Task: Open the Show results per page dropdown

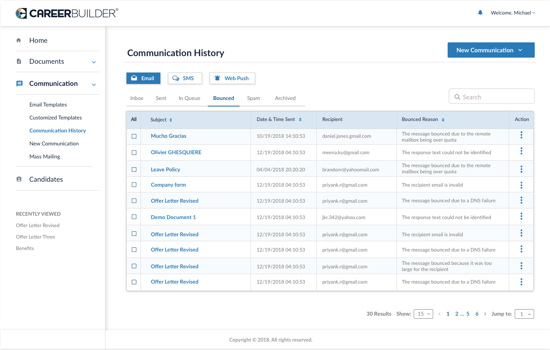Action: [x=423, y=314]
